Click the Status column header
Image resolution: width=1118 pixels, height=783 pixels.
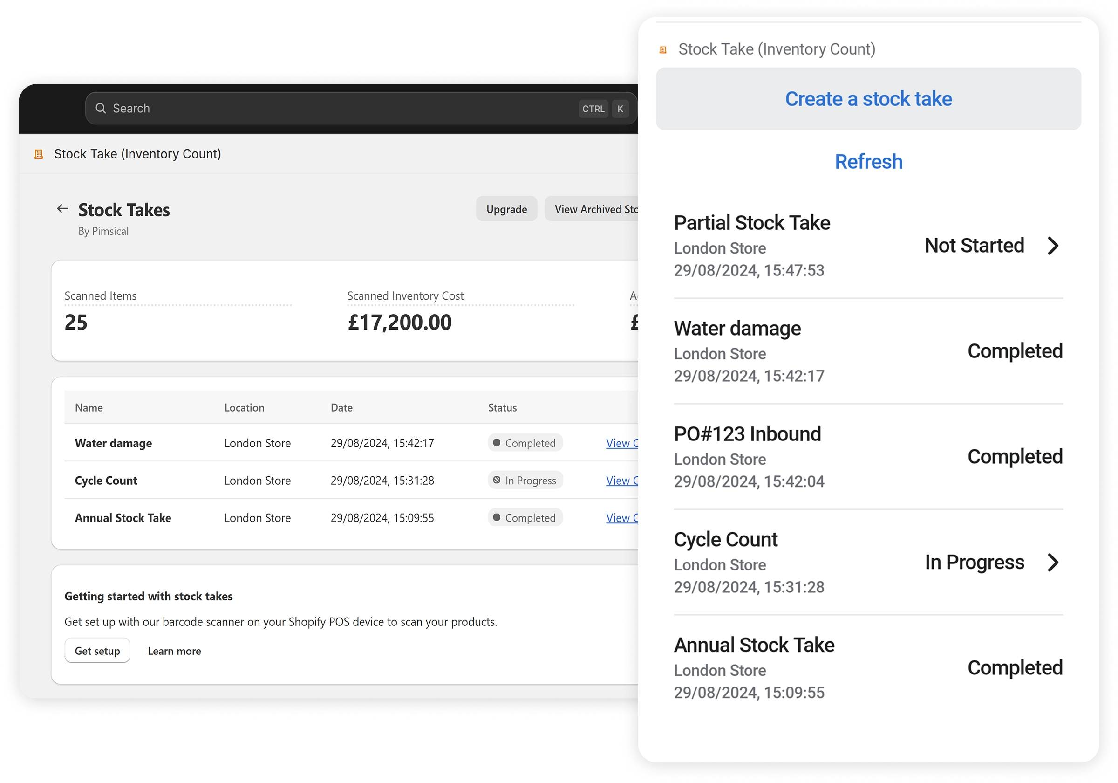[x=502, y=408]
